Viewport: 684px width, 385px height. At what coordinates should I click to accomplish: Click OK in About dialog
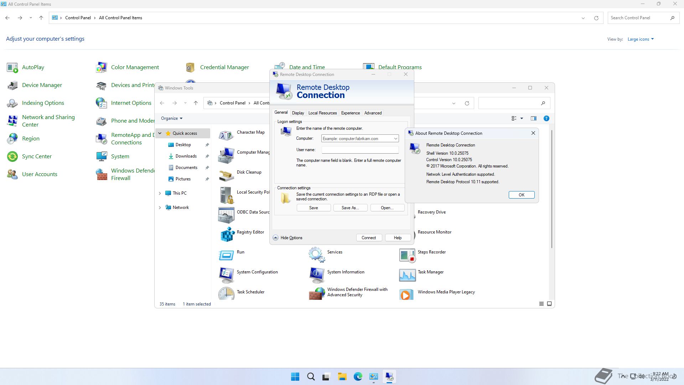tap(521, 195)
